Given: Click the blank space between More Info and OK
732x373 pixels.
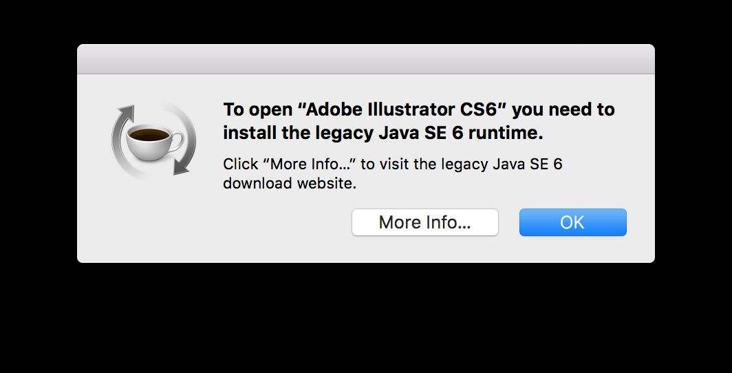Looking at the screenshot, I should [509, 222].
